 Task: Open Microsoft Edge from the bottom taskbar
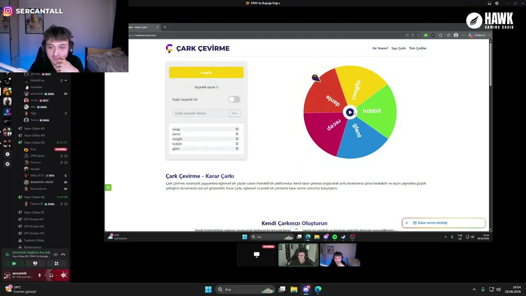[318, 289]
